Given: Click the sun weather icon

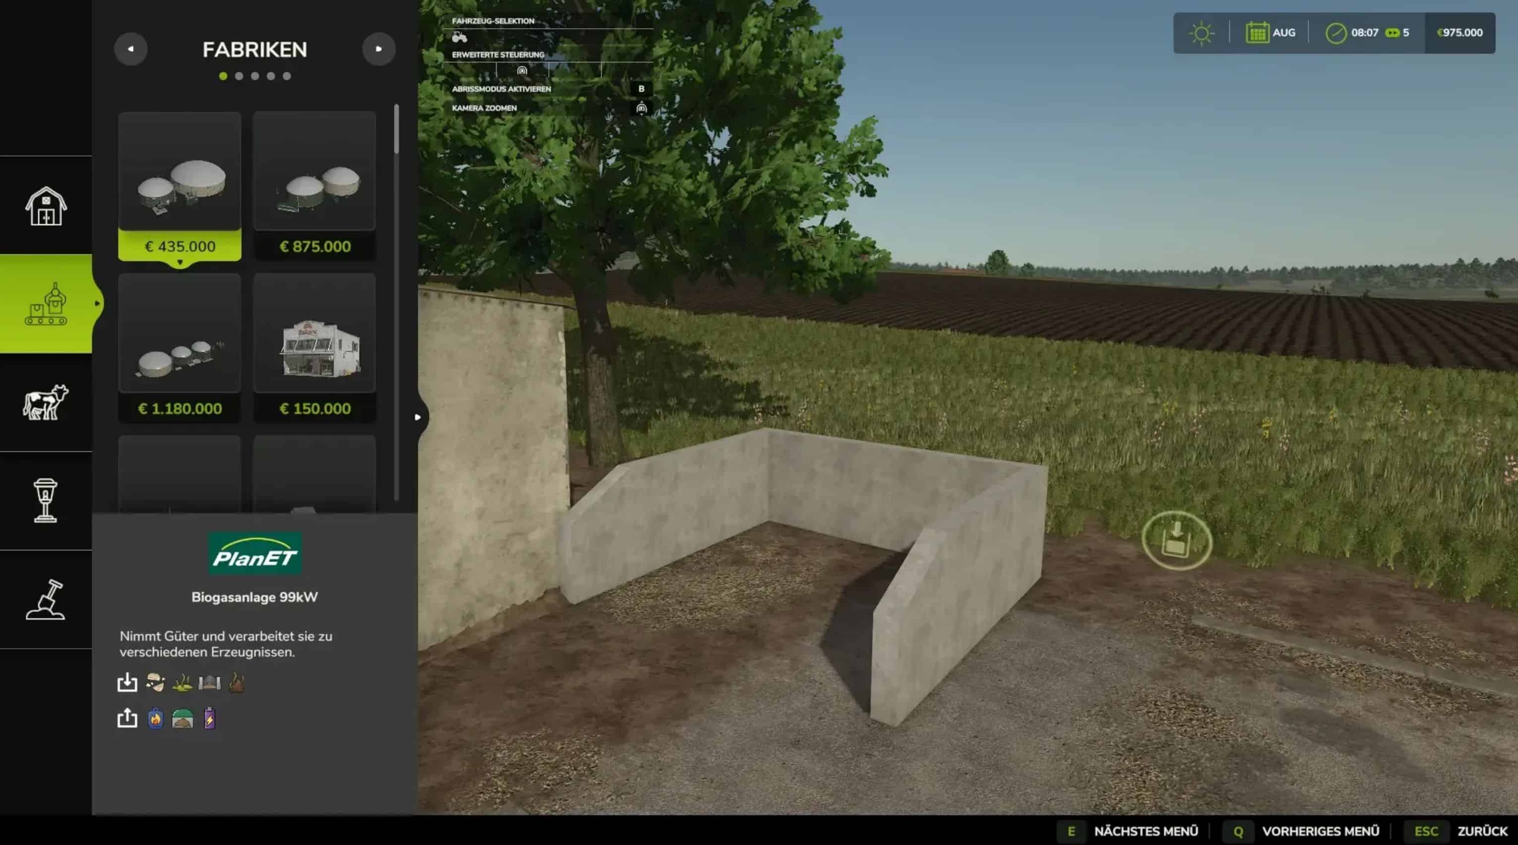Looking at the screenshot, I should [x=1201, y=33].
